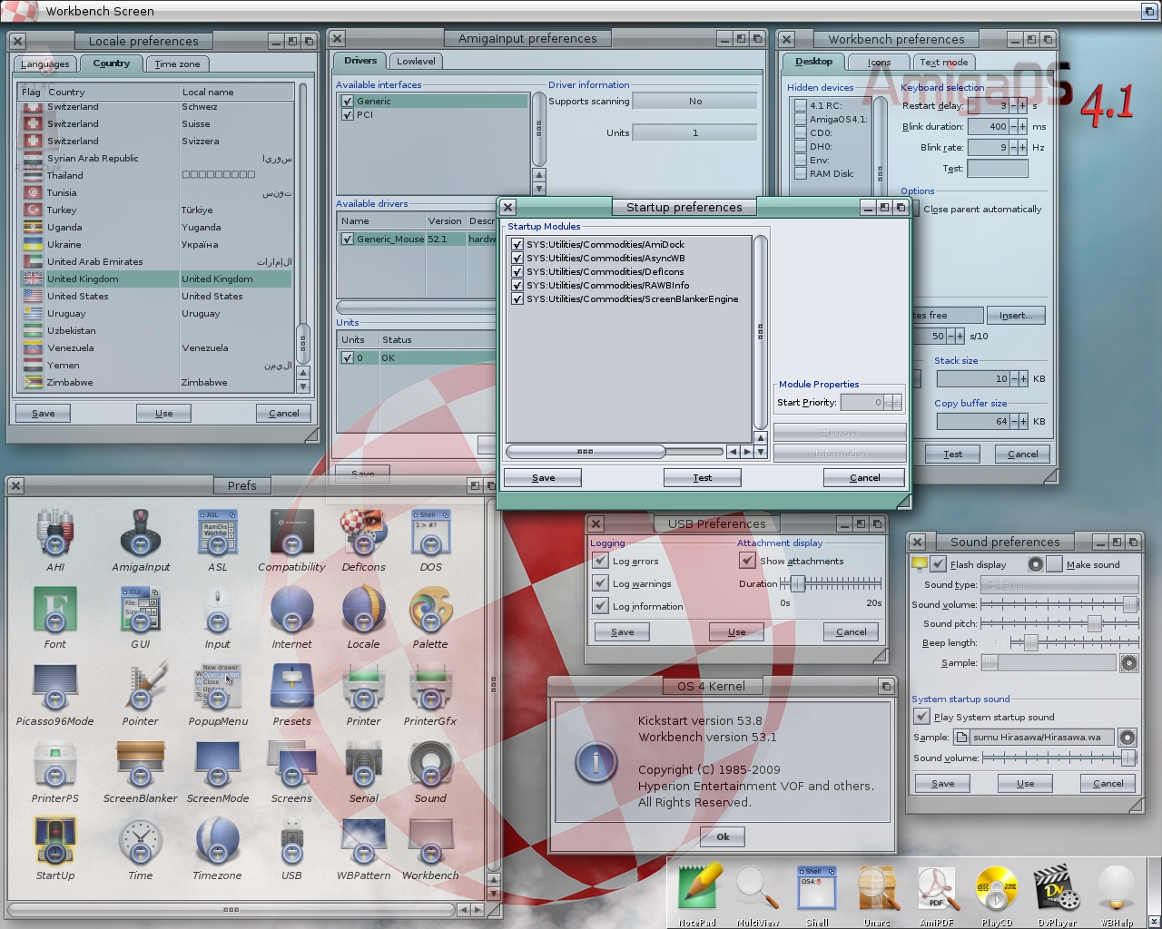This screenshot has width=1162, height=929.
Task: Click Ok in the OS 4 Kernel window
Action: (722, 836)
